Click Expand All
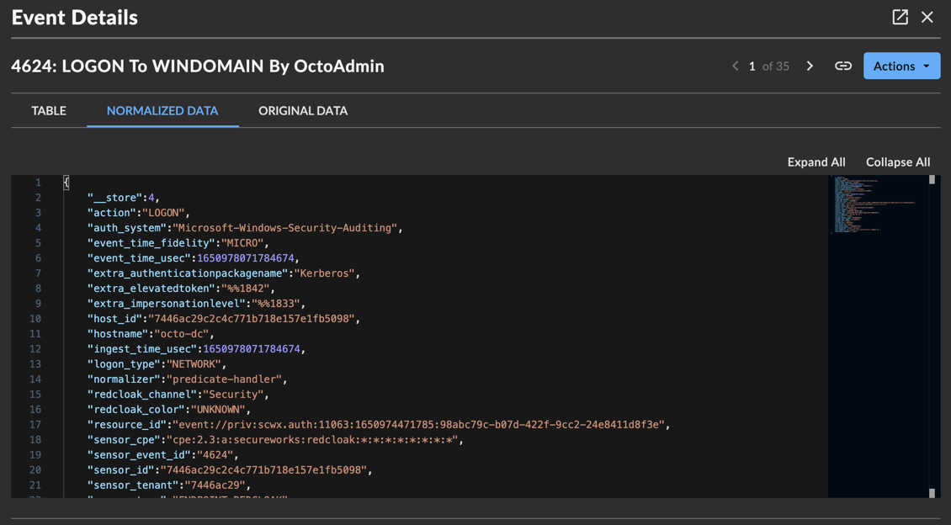The width and height of the screenshot is (951, 525). coord(816,162)
